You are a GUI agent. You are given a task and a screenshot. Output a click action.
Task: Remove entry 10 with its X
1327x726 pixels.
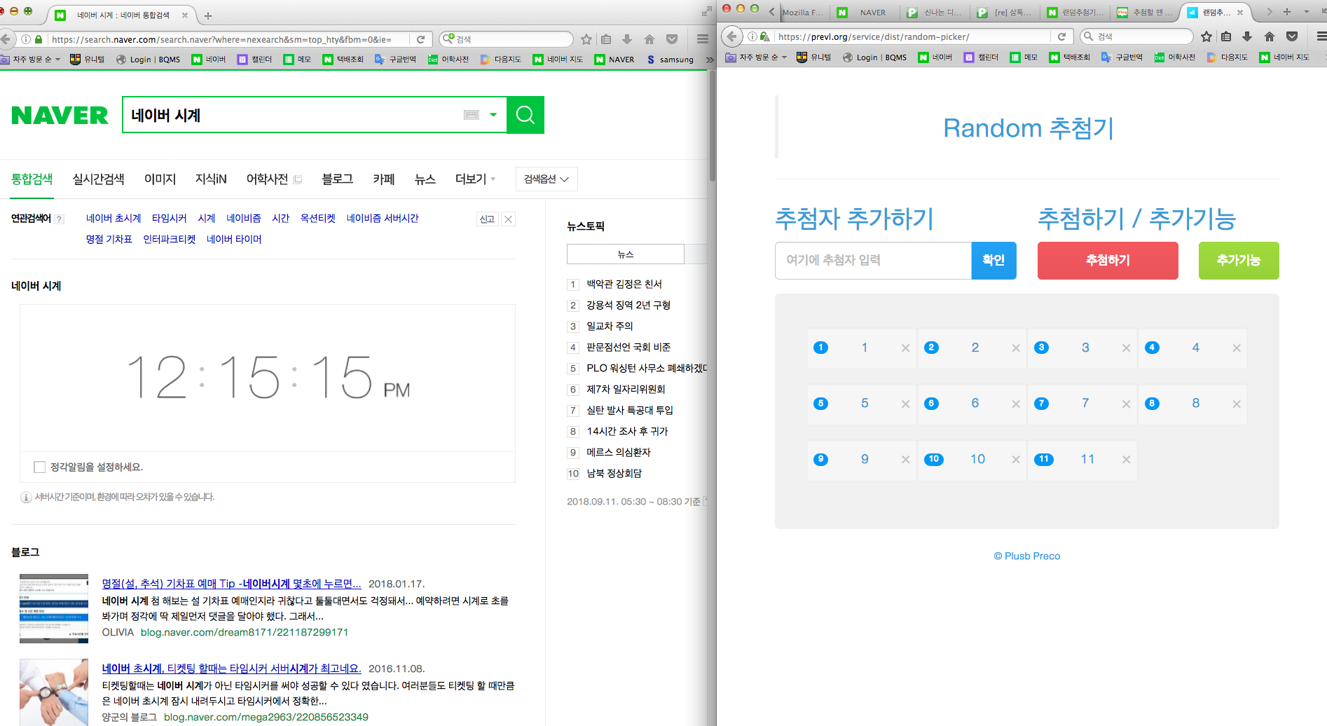(x=1016, y=460)
